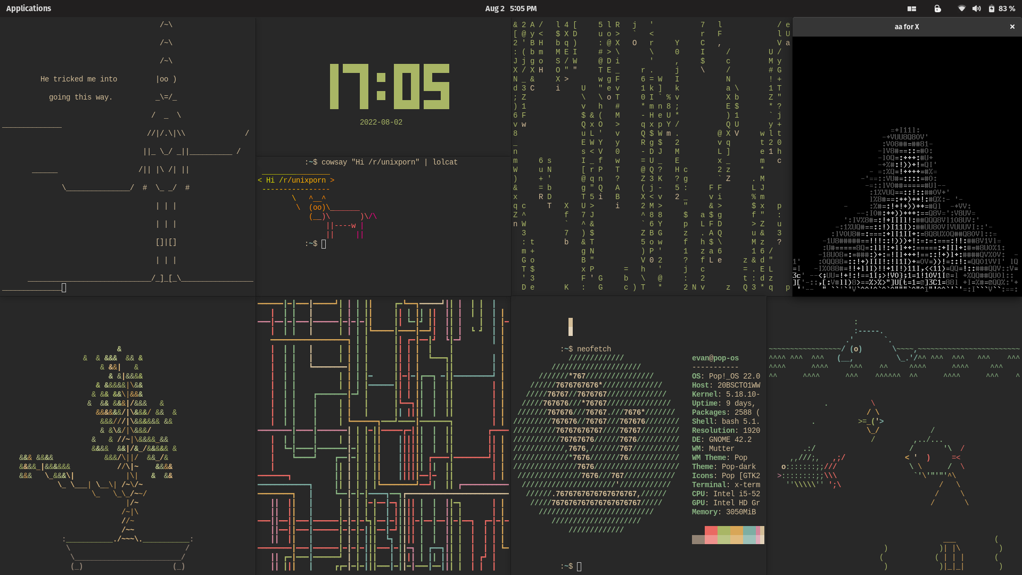Click the 'aa for X' title bar
Viewport: 1022px width, 575px height.
(908, 26)
